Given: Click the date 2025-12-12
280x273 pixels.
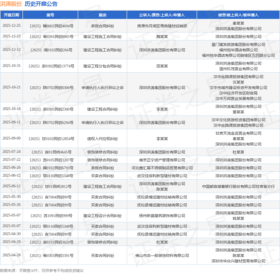Looking at the screenshot, I should [x=11, y=50].
